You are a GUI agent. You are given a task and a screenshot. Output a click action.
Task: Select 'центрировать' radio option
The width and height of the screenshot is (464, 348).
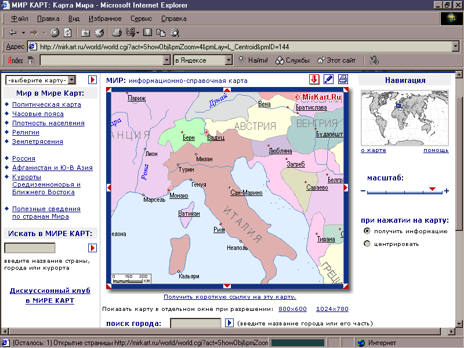(367, 244)
